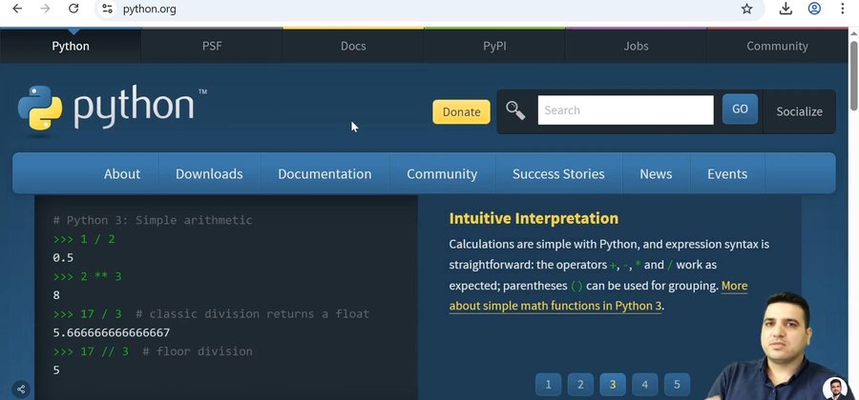Click the output value 0.5
The height and width of the screenshot is (400, 859).
[63, 258]
